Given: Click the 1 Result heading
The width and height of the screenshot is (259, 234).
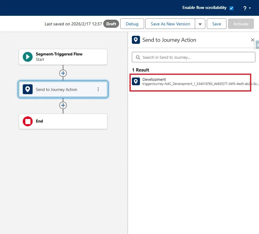Looking at the screenshot, I should (x=141, y=70).
